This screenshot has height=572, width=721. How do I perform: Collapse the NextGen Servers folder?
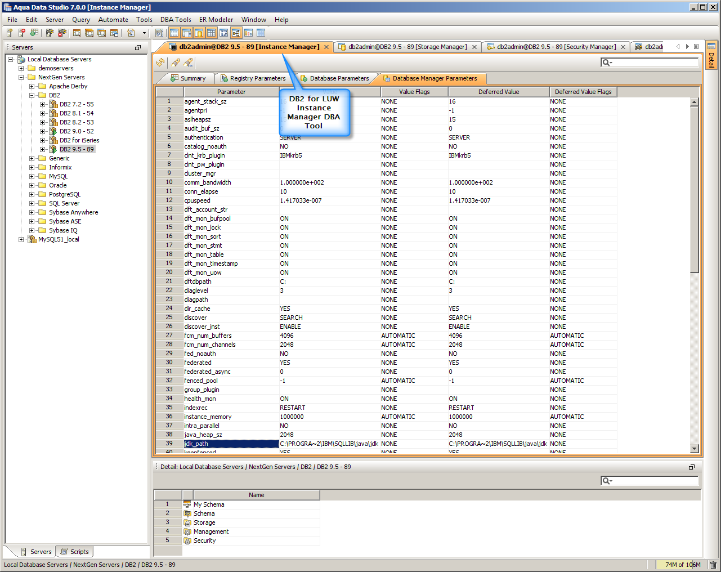coord(21,77)
